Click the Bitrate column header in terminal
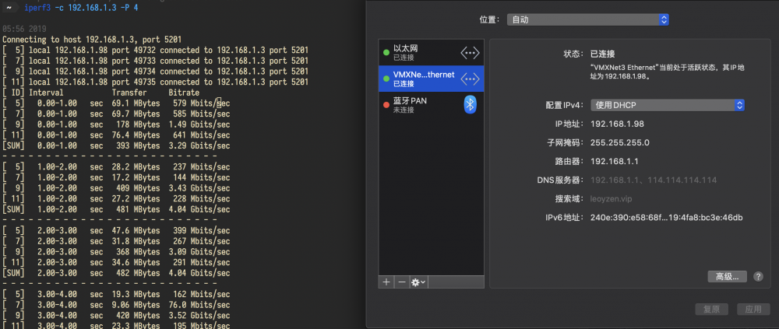Image resolution: width=779 pixels, height=329 pixels. pyautogui.click(x=184, y=93)
